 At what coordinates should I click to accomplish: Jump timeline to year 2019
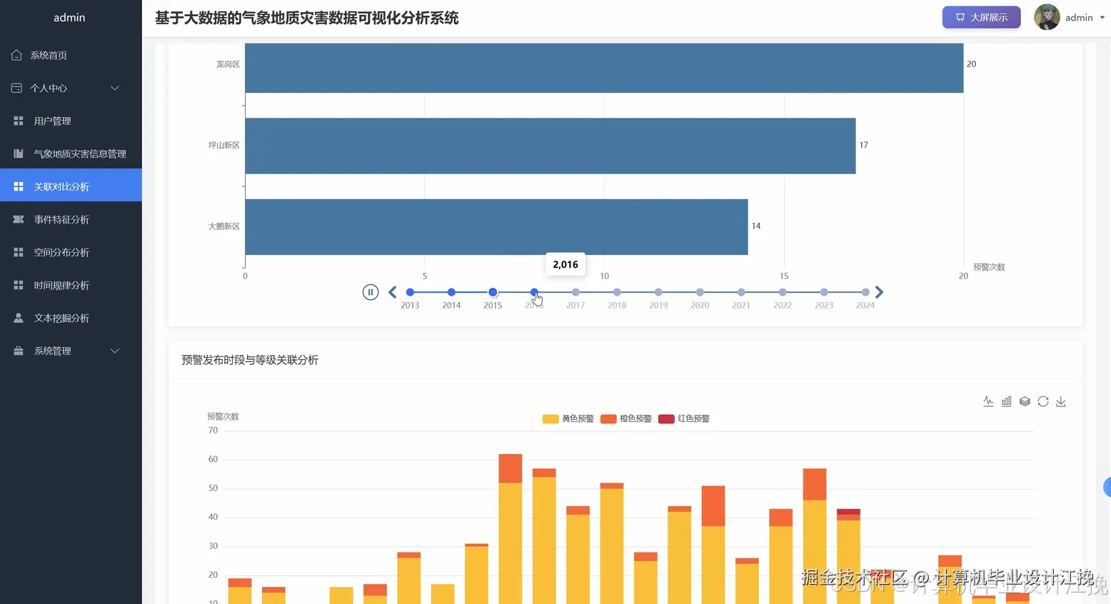coord(658,292)
